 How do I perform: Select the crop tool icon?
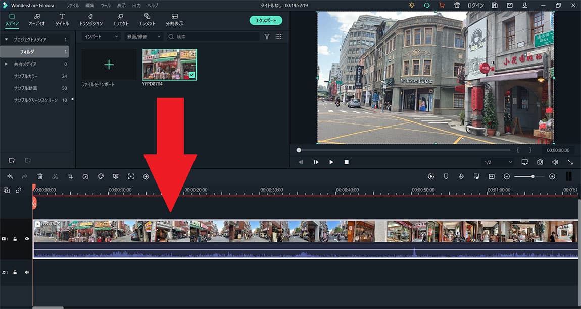(70, 176)
